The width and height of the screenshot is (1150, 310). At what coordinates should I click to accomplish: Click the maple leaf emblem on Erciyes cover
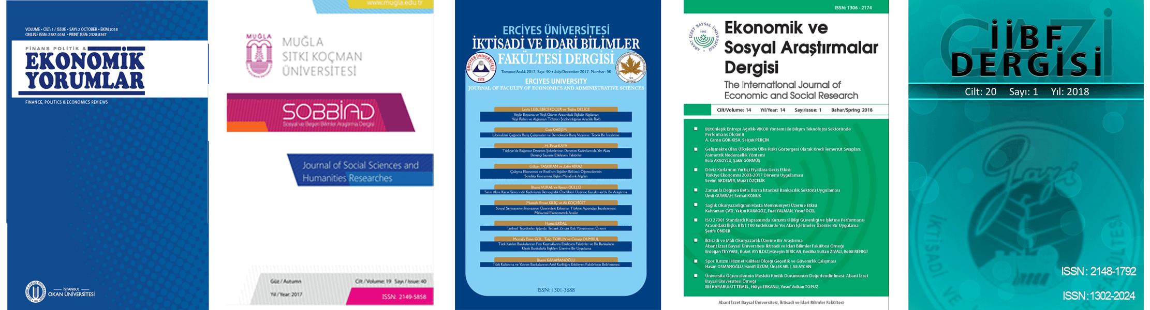(631, 68)
